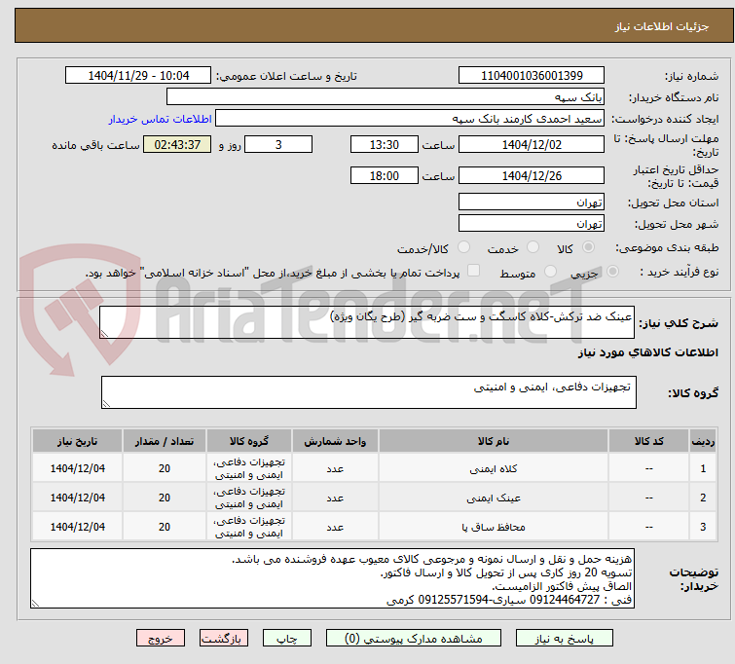The image size is (735, 664).
Task: Click the validity time field 18:00
Action: coord(385,176)
